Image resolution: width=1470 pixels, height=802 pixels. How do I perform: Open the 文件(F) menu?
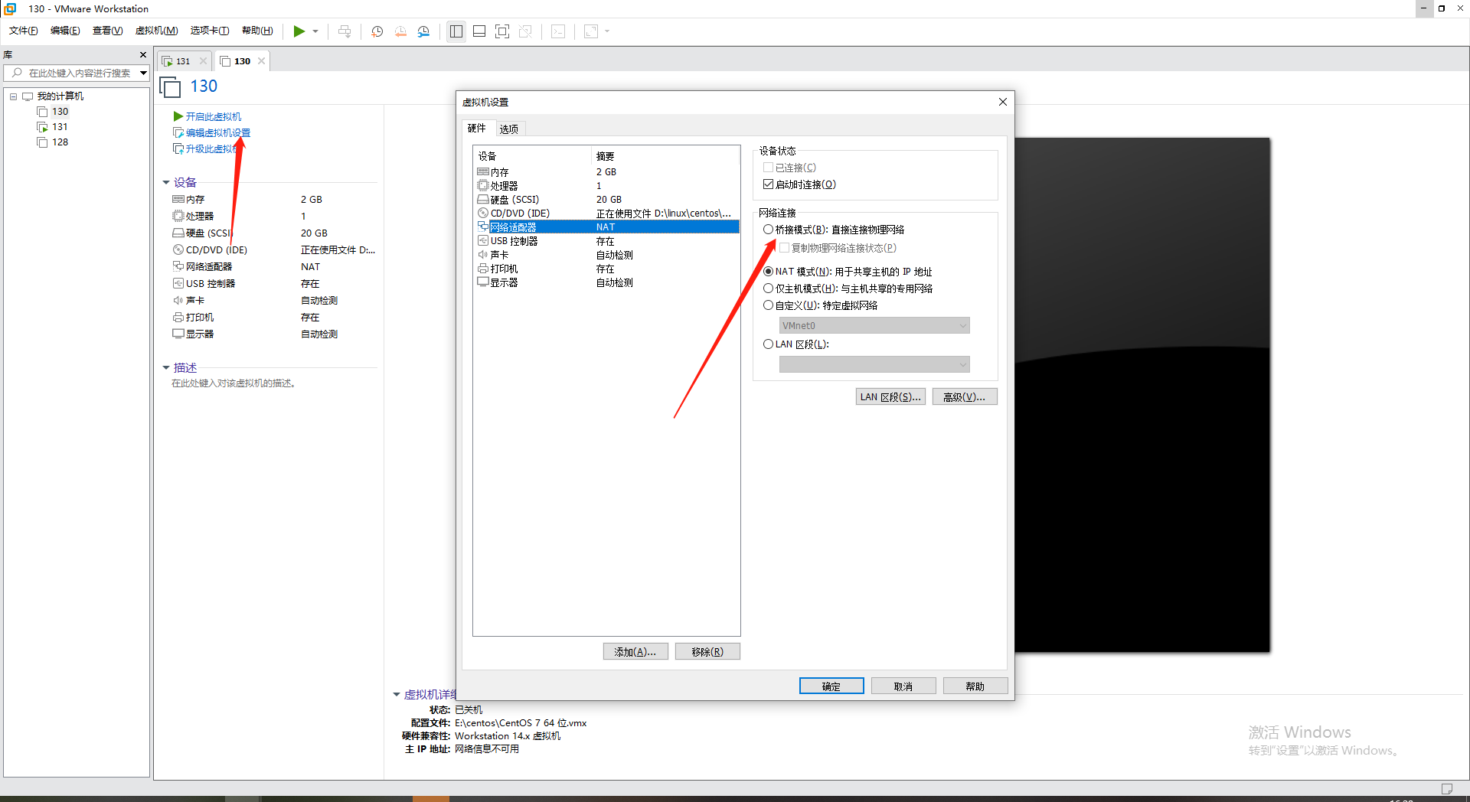(24, 31)
